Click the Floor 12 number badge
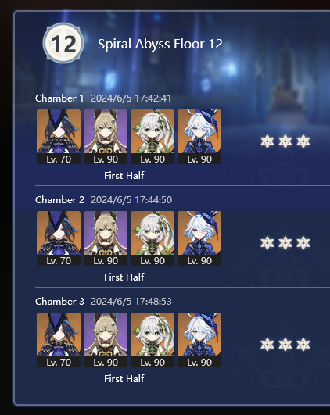This screenshot has height=415, width=330. pos(63,43)
